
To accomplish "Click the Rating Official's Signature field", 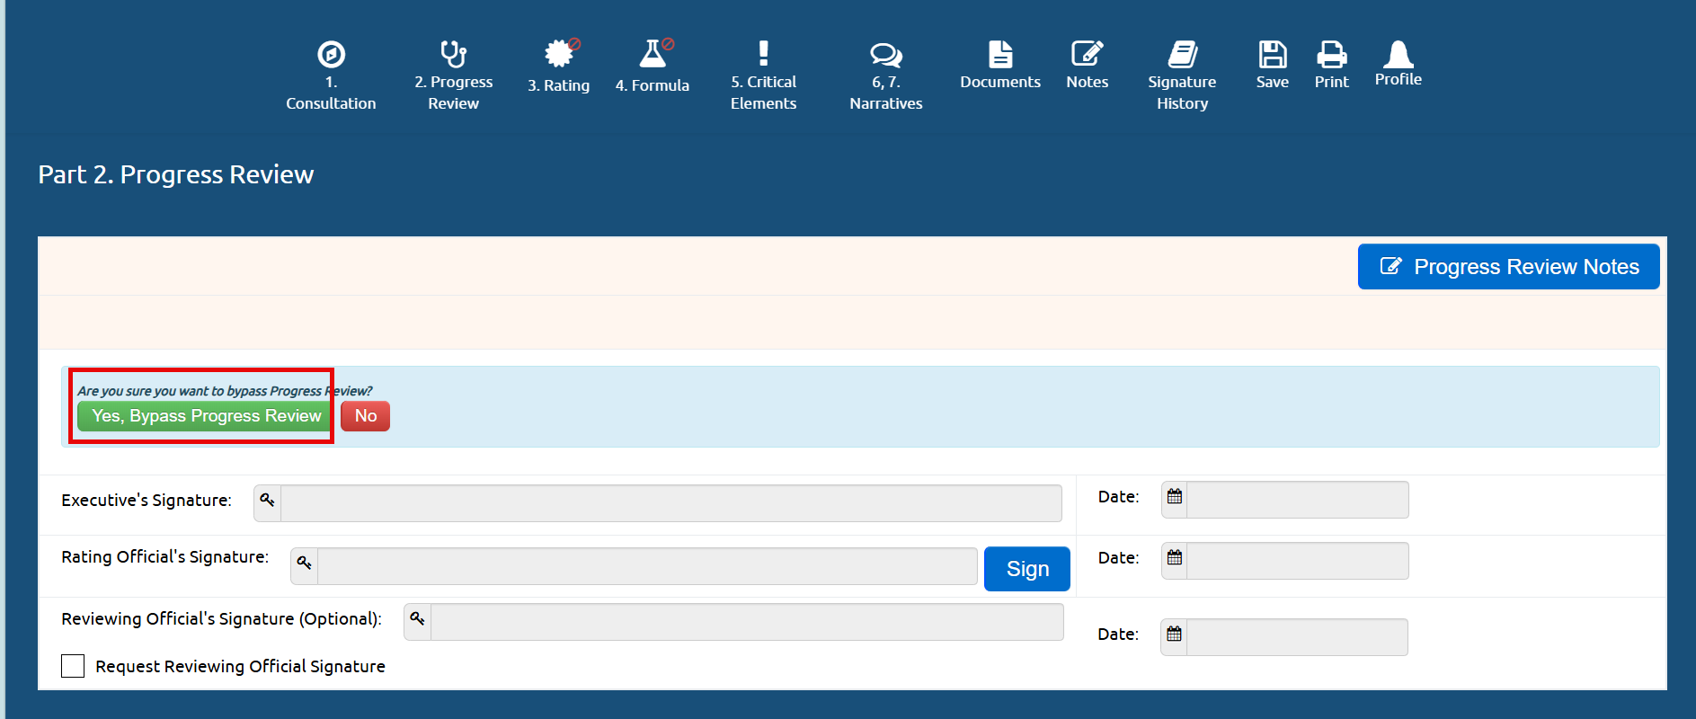I will click(647, 566).
